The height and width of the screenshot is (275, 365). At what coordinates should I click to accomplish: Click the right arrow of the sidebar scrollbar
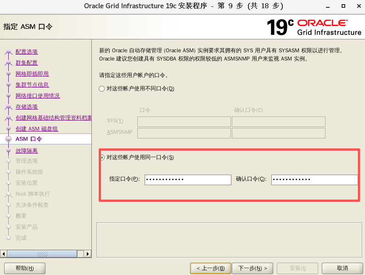[x=88, y=254]
